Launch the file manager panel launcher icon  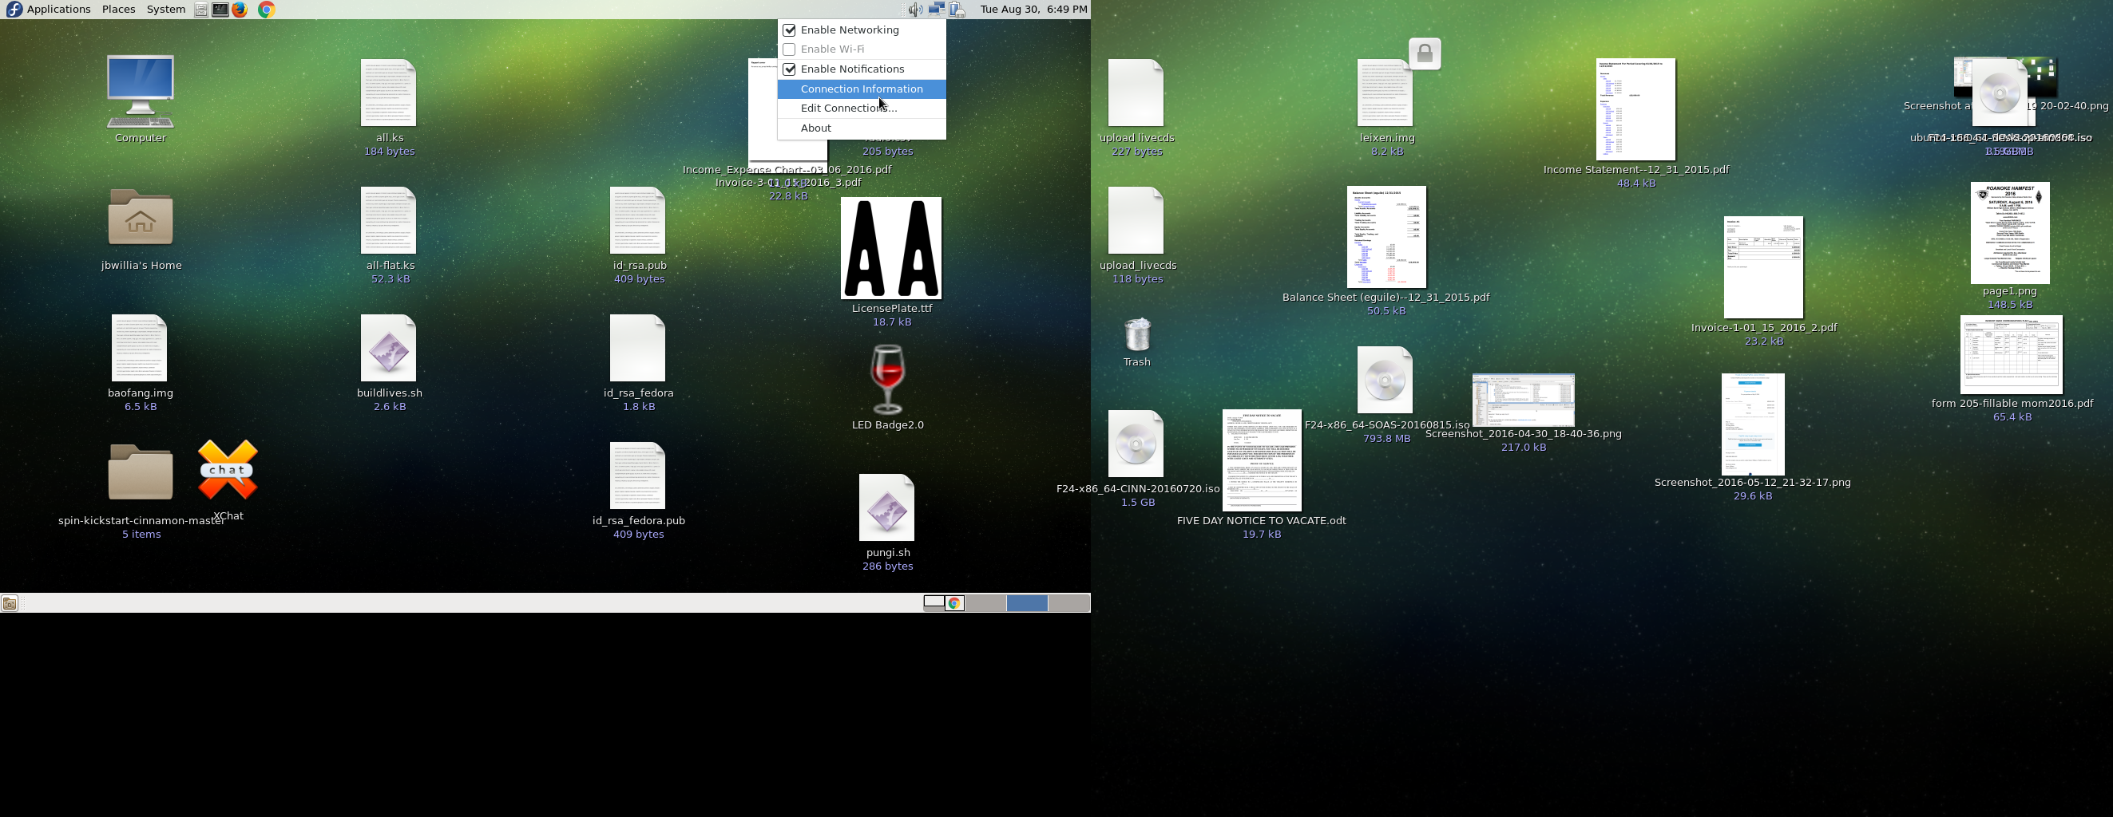pos(201,10)
